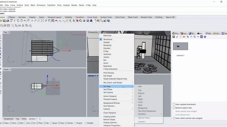Toggle the Mid osnap checkbox
The image size is (227, 127).
[x=18, y=123]
